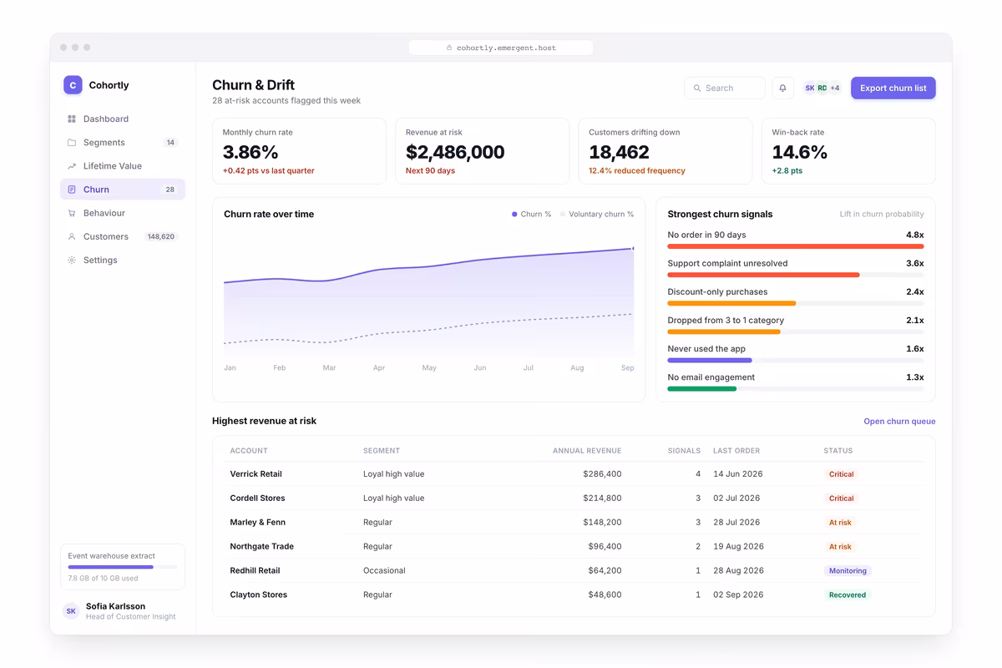Click the 148,620 Customers count badge

160,236
